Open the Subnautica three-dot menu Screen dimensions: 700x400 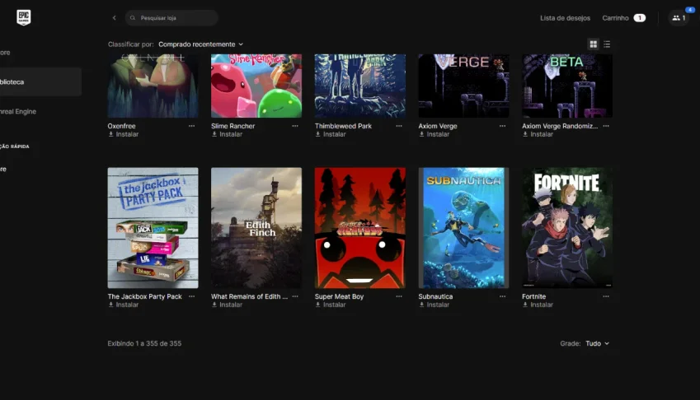point(502,296)
